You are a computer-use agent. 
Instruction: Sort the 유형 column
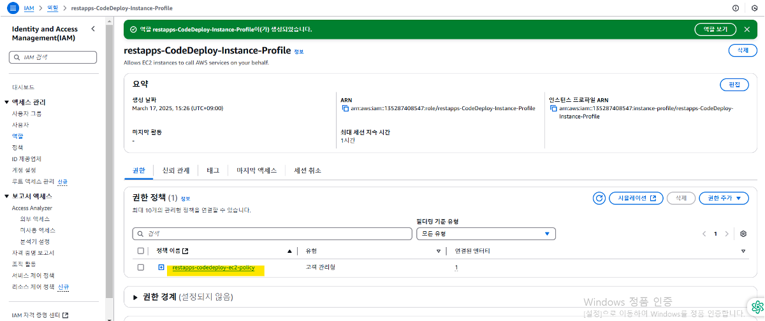439,251
